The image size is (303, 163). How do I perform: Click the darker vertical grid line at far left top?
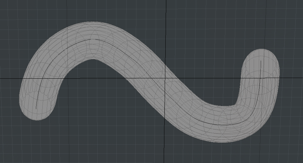coord(67,10)
